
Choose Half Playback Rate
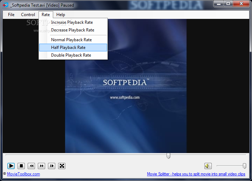(73, 48)
